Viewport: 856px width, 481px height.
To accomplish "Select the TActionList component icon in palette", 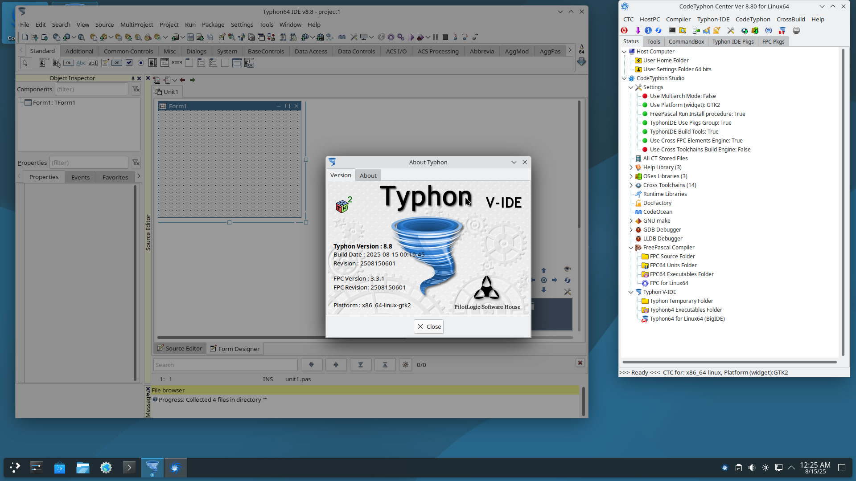I will click(x=249, y=63).
